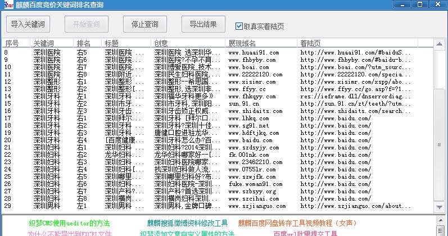Image resolution: width=448 pixels, height=236 pixels.
Task: Stop the query with 停止查询
Action: (145, 24)
